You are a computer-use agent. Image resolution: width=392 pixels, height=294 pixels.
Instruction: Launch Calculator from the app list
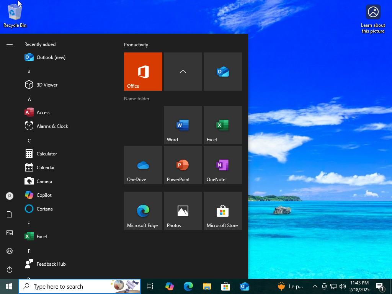pyautogui.click(x=67, y=154)
